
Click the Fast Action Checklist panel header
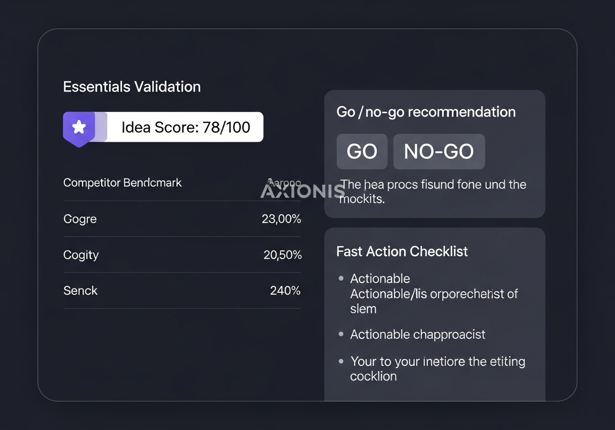point(402,251)
